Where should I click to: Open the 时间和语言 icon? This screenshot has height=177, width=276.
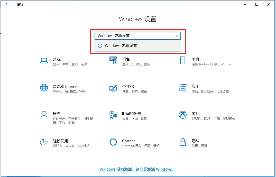(113, 115)
